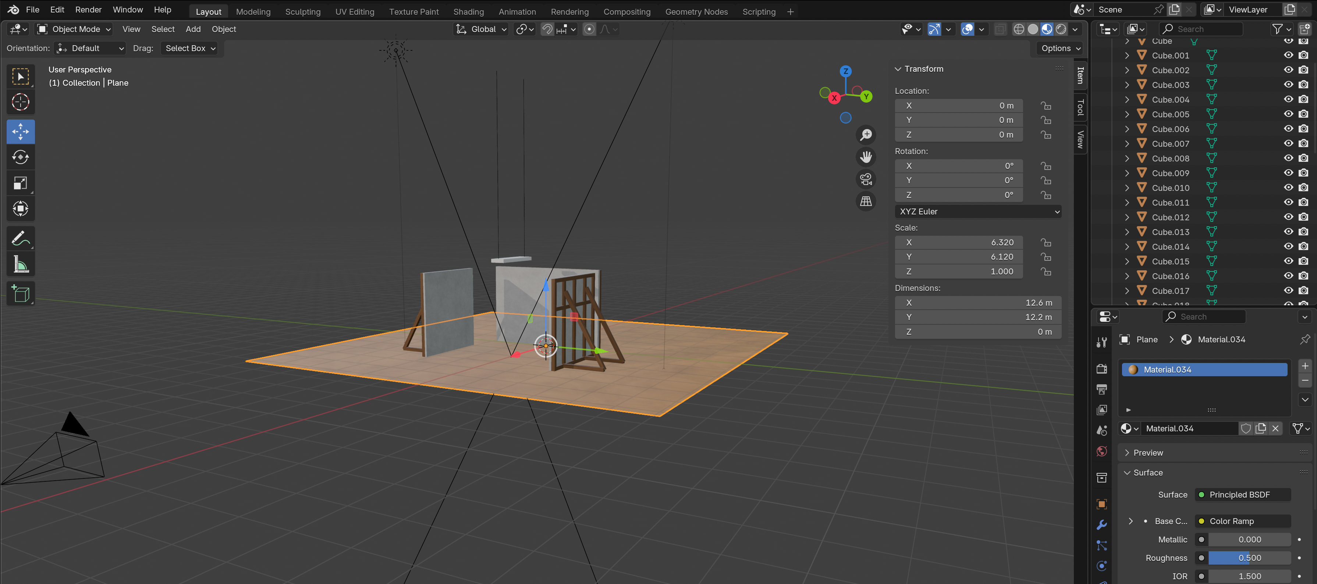The image size is (1317, 584).
Task: Open the Render menu
Action: tap(88, 10)
